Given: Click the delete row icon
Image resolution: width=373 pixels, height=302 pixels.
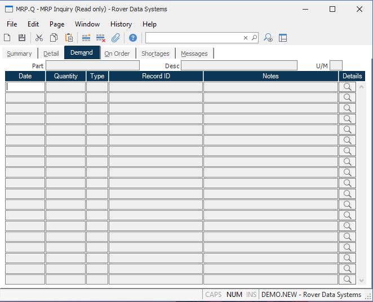Looking at the screenshot, I should coord(101,38).
